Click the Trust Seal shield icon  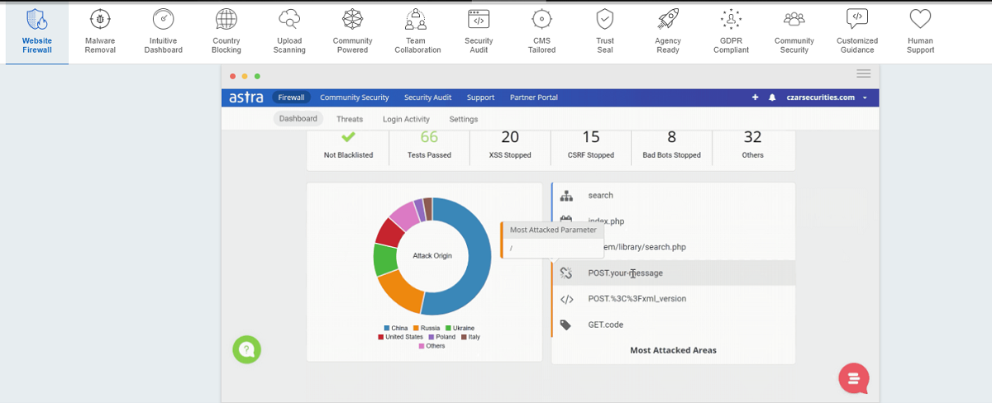click(605, 20)
